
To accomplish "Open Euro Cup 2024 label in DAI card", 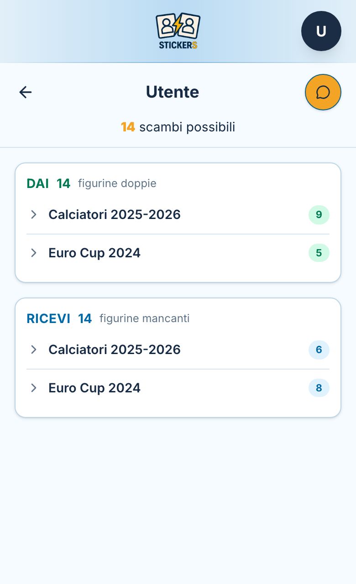I will [x=94, y=253].
